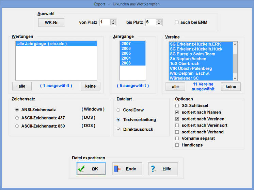The image size is (254, 190).
Task: Increase 'von Platz' value with up arrow
Action: pyautogui.click(x=113, y=20)
